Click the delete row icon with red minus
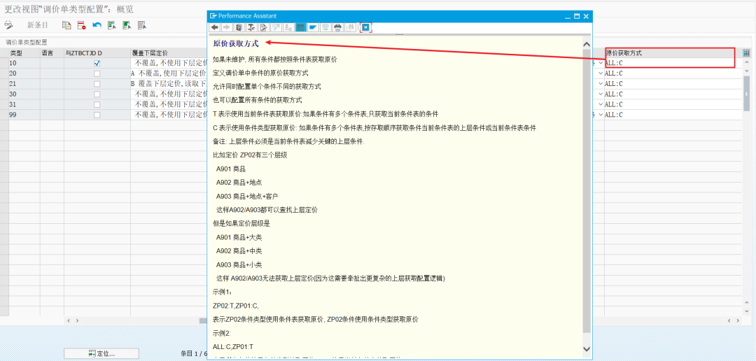Screen dimensions: 756x361 [81, 25]
